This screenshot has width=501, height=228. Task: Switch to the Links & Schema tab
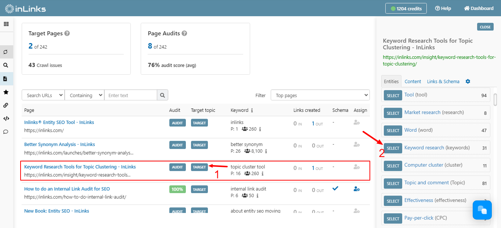443,81
